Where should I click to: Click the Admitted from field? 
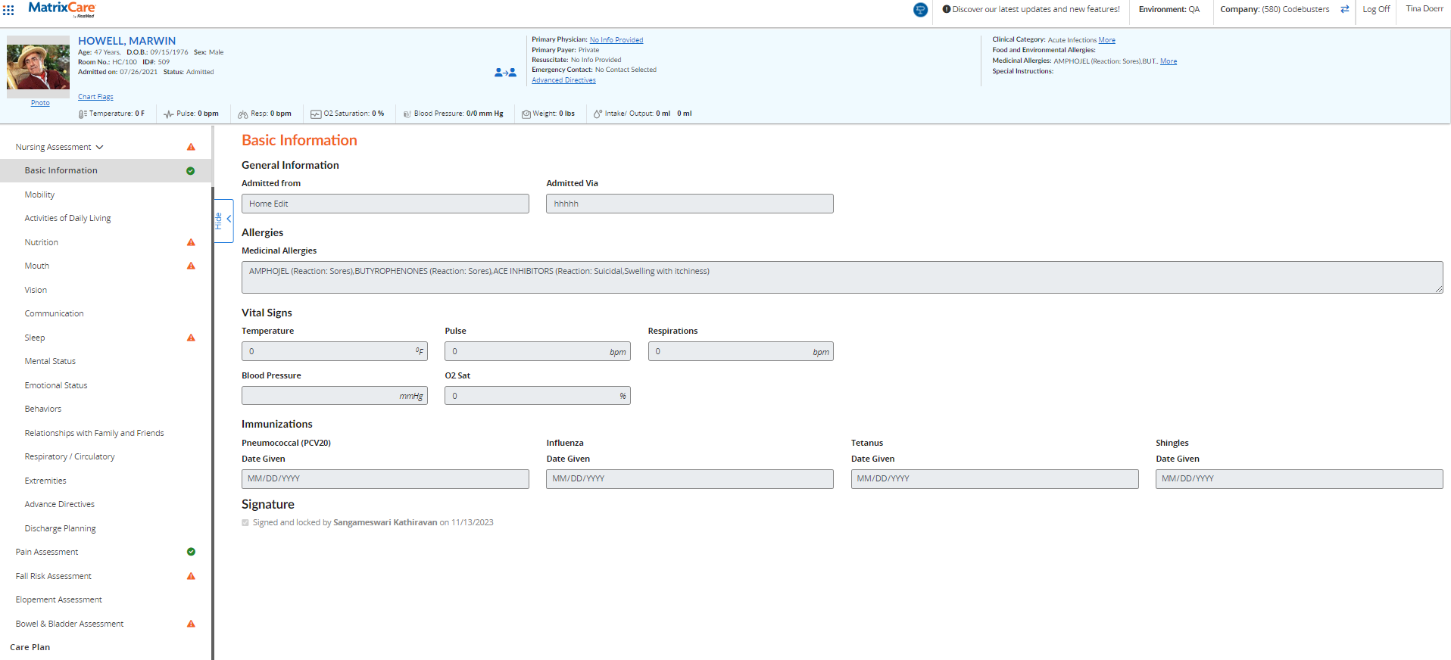click(x=385, y=204)
